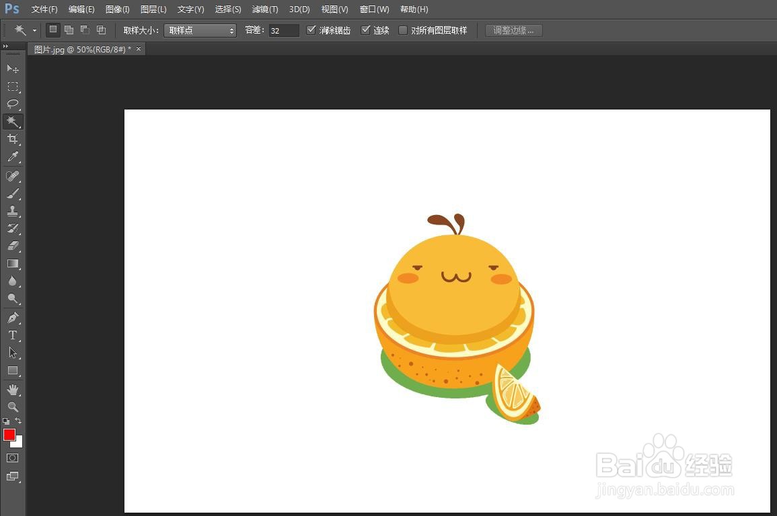Reset default foreground and background colors
This screenshot has width=777, height=516.
6,421
